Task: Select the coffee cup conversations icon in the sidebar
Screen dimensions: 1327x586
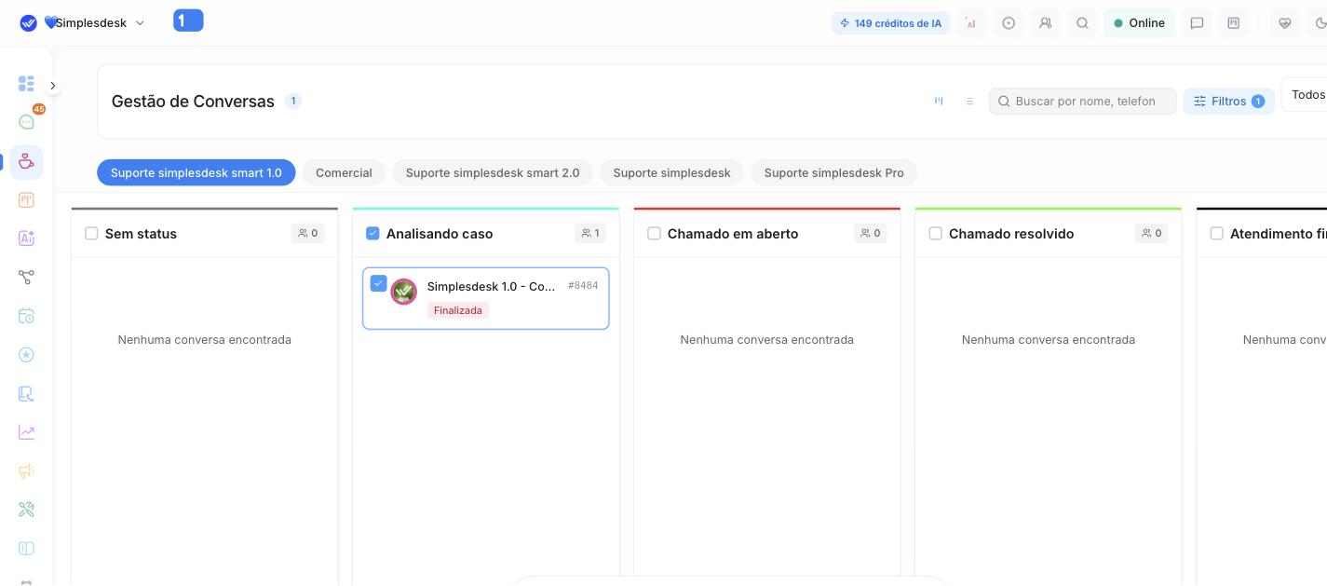Action: [x=26, y=161]
